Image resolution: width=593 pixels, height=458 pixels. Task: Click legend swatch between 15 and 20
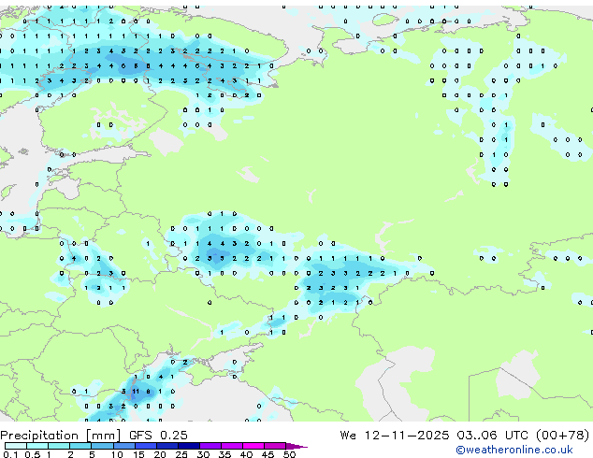coord(145,446)
